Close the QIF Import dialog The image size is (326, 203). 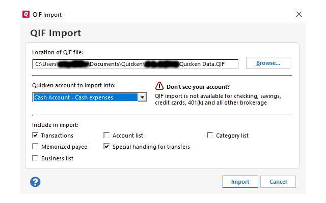[x=299, y=14]
